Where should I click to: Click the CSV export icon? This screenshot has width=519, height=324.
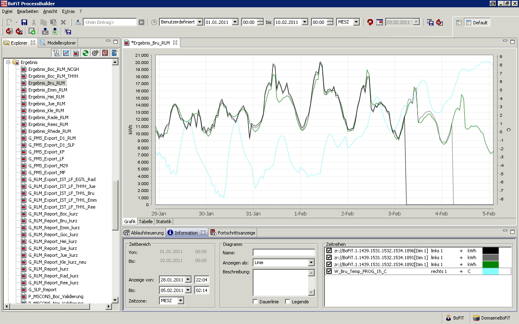click(x=45, y=31)
